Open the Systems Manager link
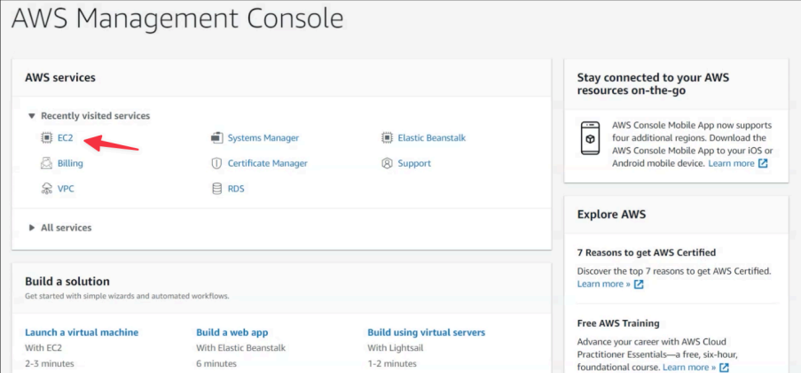The height and width of the screenshot is (373, 801). point(263,137)
